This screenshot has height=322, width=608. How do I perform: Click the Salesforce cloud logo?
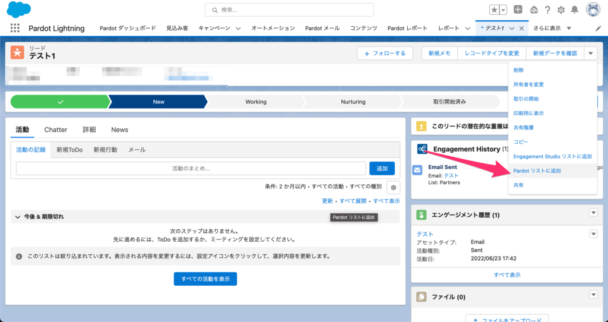point(18,10)
